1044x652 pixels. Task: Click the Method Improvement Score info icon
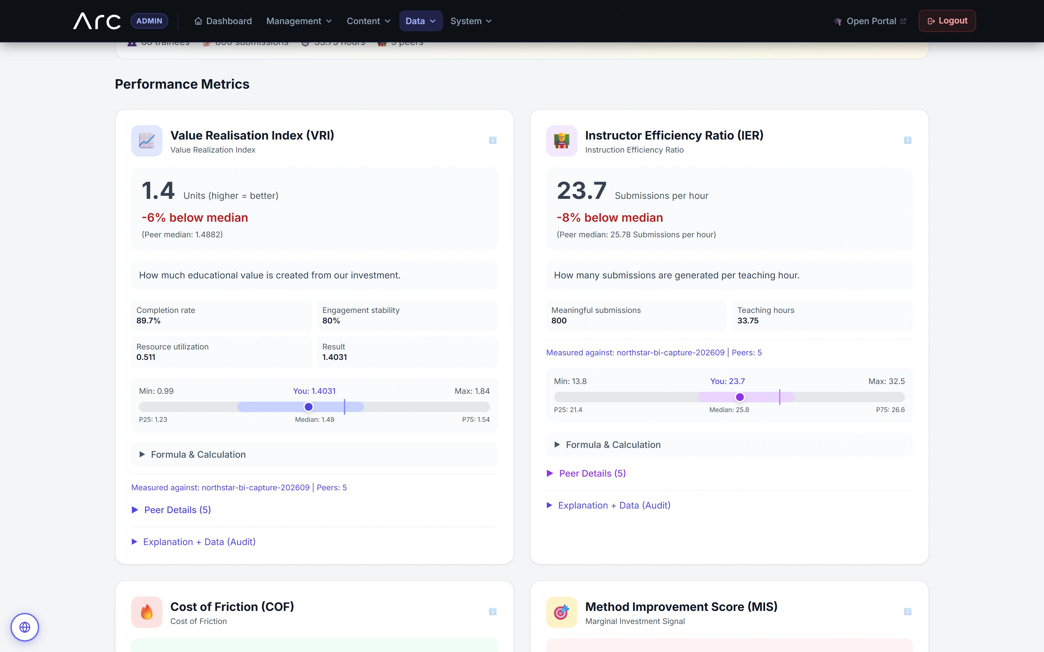click(908, 612)
